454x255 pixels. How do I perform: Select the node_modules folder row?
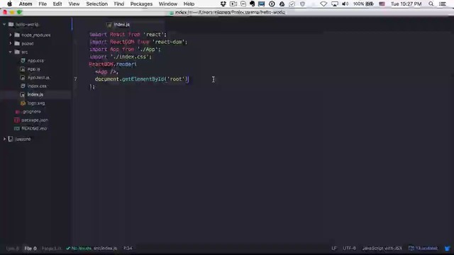(36, 35)
